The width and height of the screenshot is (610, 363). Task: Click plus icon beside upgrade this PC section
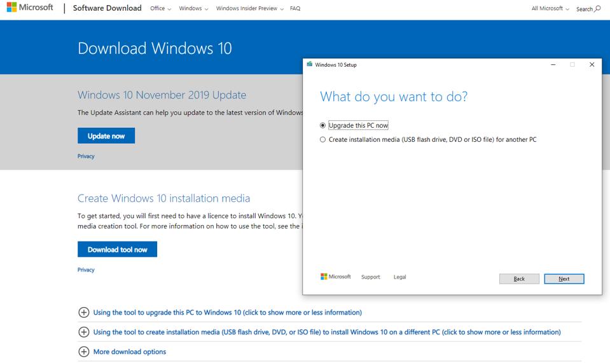click(x=83, y=312)
